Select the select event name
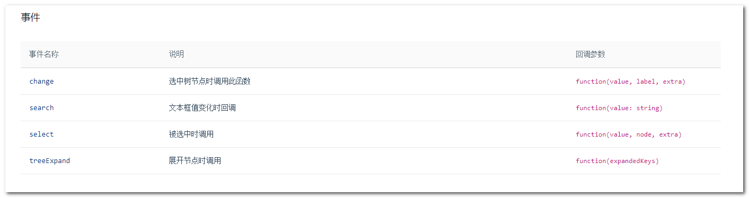The height and width of the screenshot is (198, 749). (41, 134)
